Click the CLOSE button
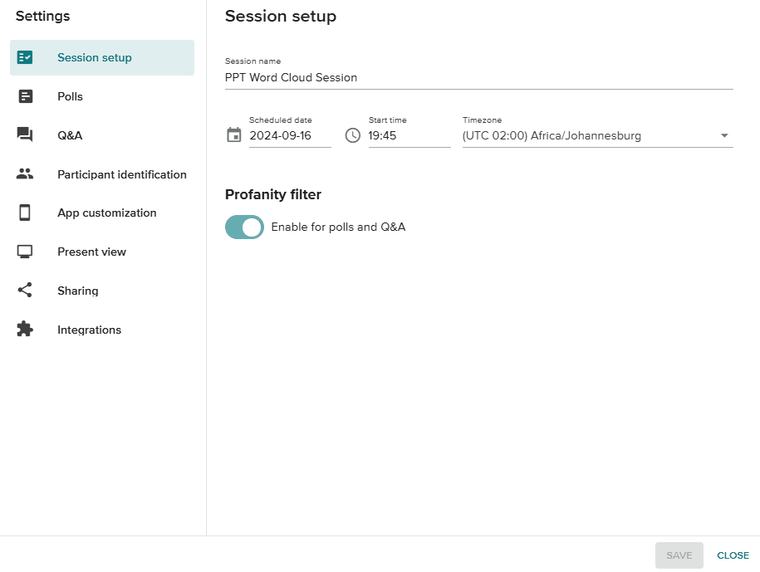760x572 pixels. tap(733, 555)
